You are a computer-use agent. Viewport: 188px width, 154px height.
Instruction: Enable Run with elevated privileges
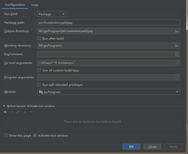click(x=39, y=85)
